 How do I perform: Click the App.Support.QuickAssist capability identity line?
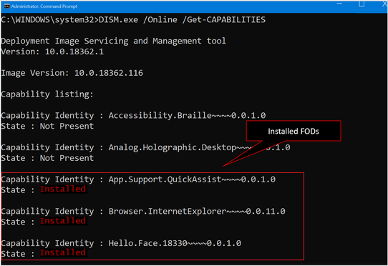click(138, 179)
